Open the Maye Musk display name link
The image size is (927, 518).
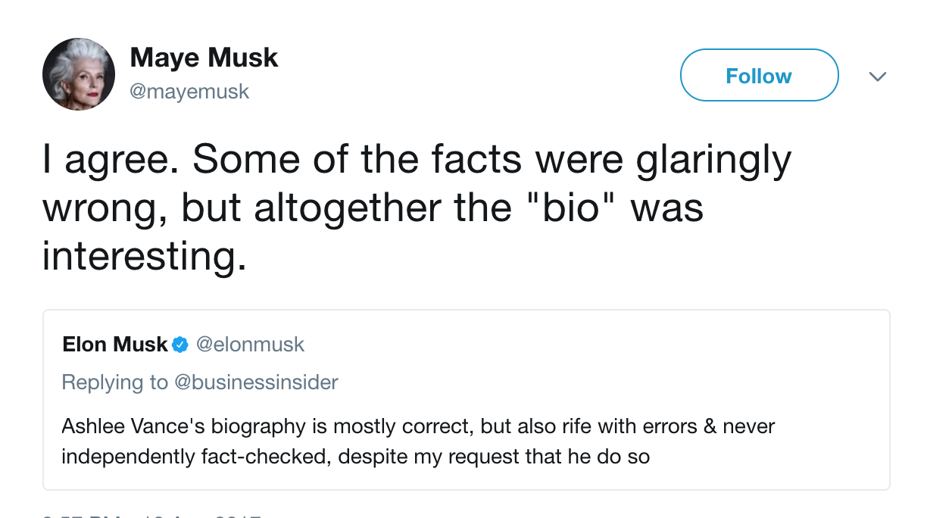204,58
